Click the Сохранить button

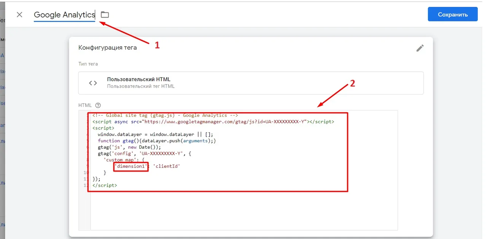click(x=452, y=14)
